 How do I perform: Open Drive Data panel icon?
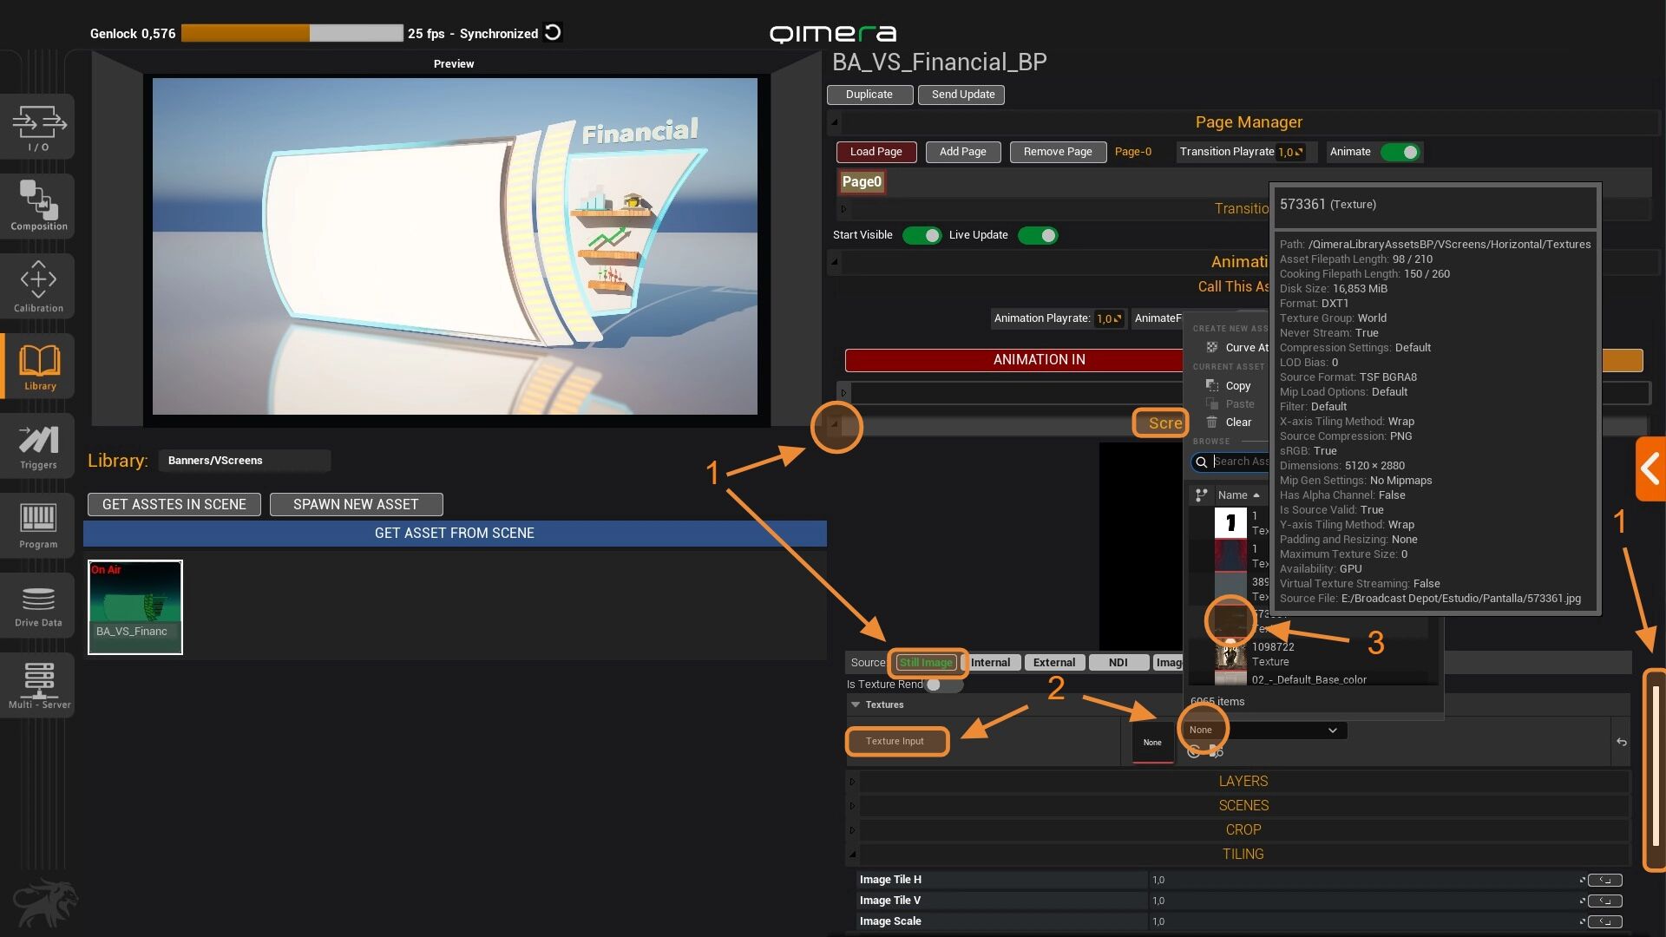(x=38, y=605)
